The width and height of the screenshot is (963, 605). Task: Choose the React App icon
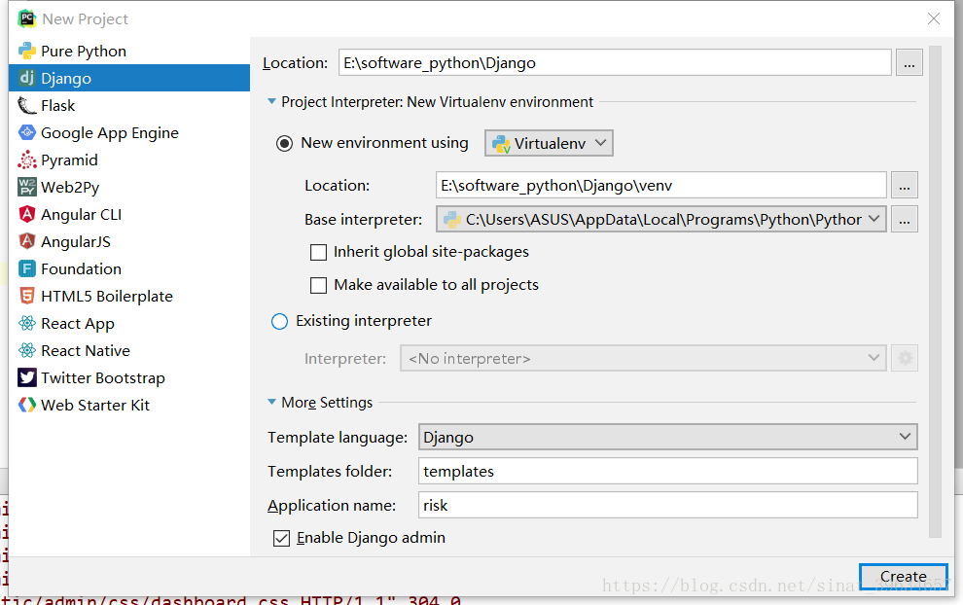pos(27,323)
